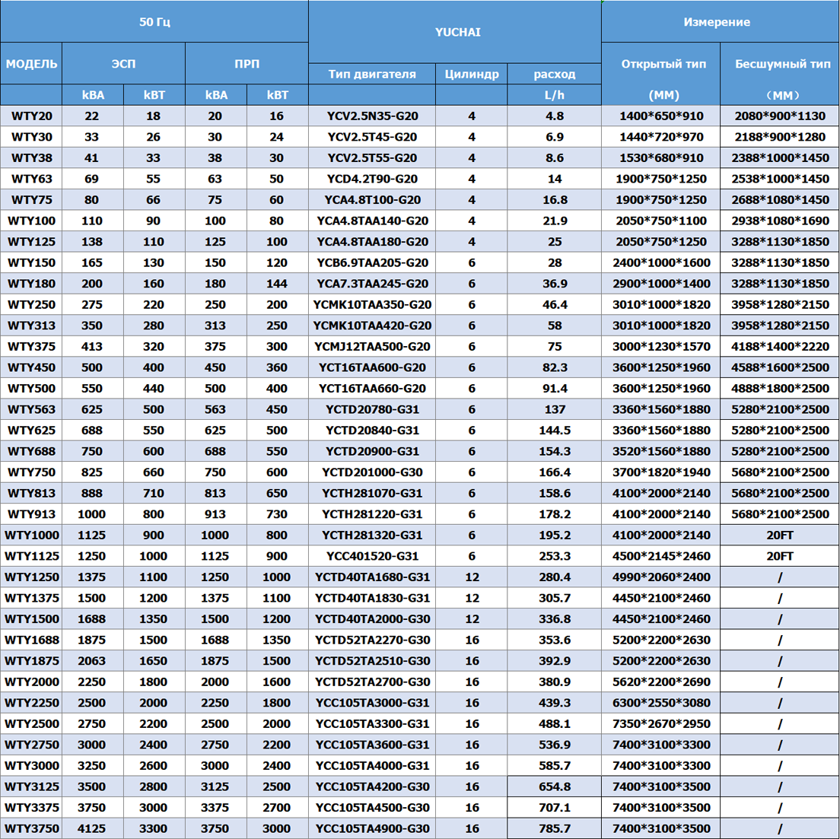Click engine type YCTD52TA2270-G30
The height and width of the screenshot is (839, 840).
[x=372, y=640]
